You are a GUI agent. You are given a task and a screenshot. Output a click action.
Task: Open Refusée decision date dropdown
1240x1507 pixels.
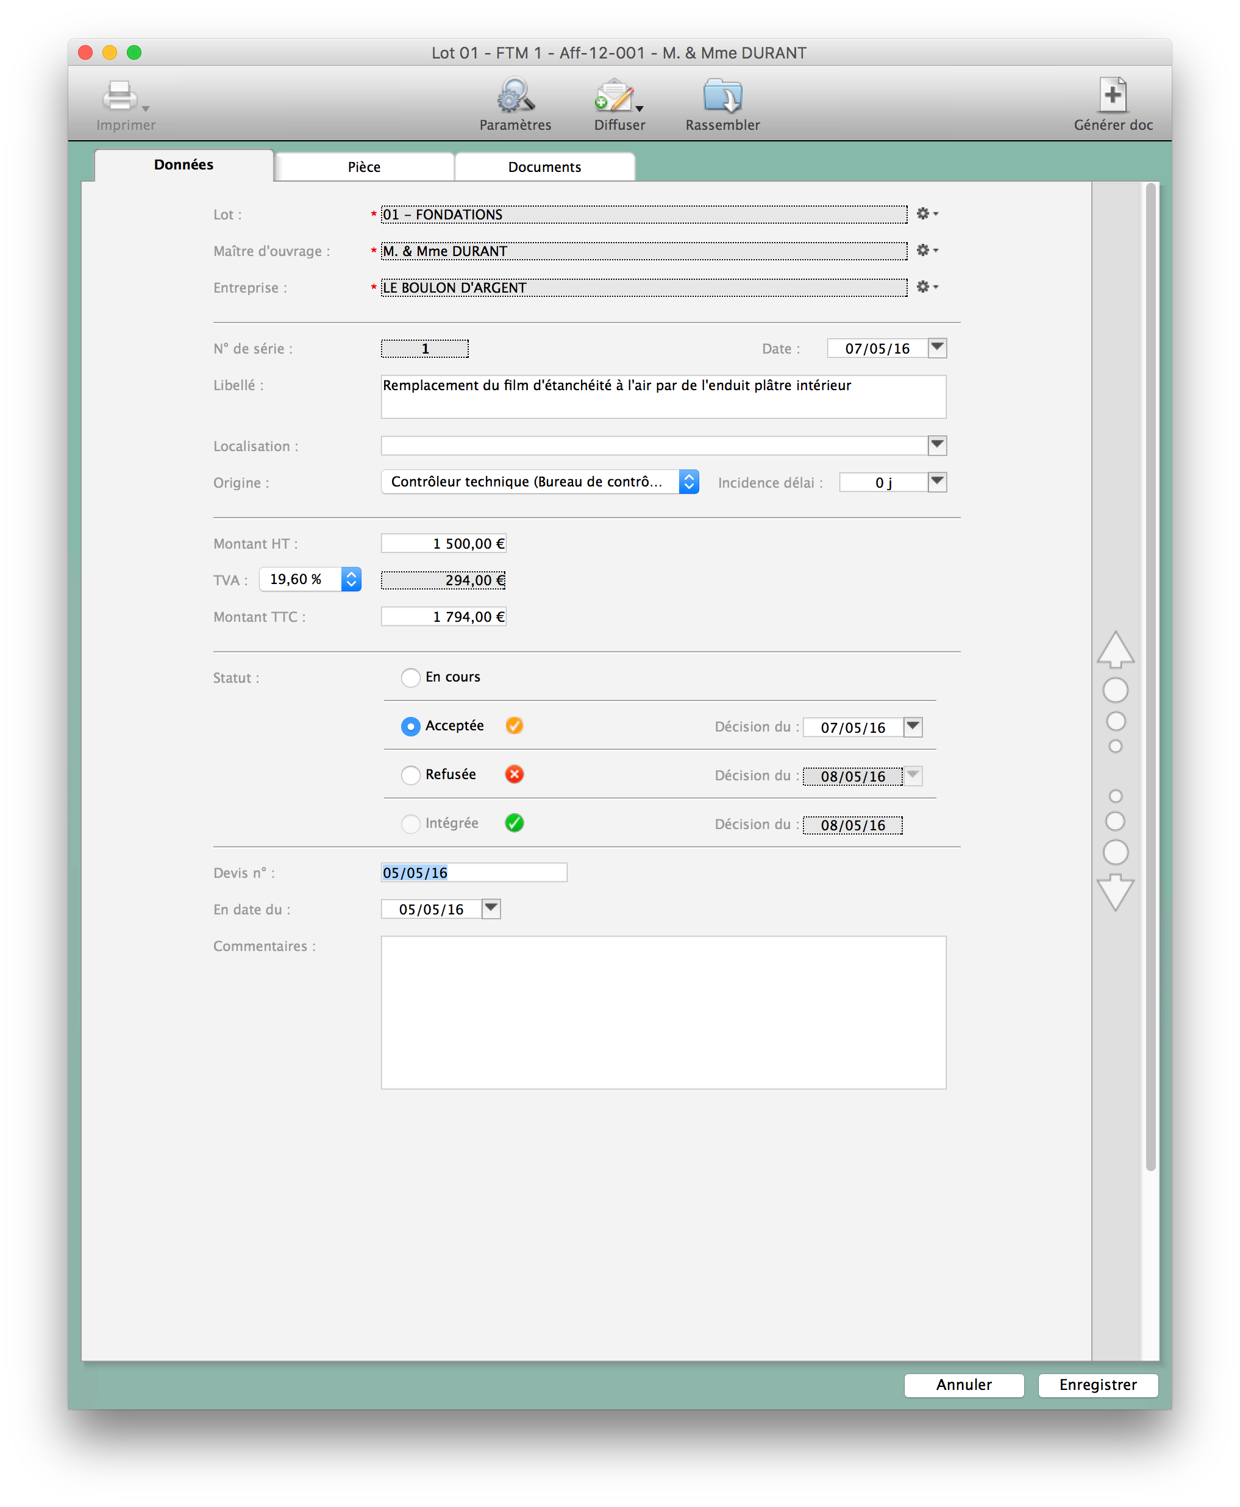pyautogui.click(x=913, y=775)
